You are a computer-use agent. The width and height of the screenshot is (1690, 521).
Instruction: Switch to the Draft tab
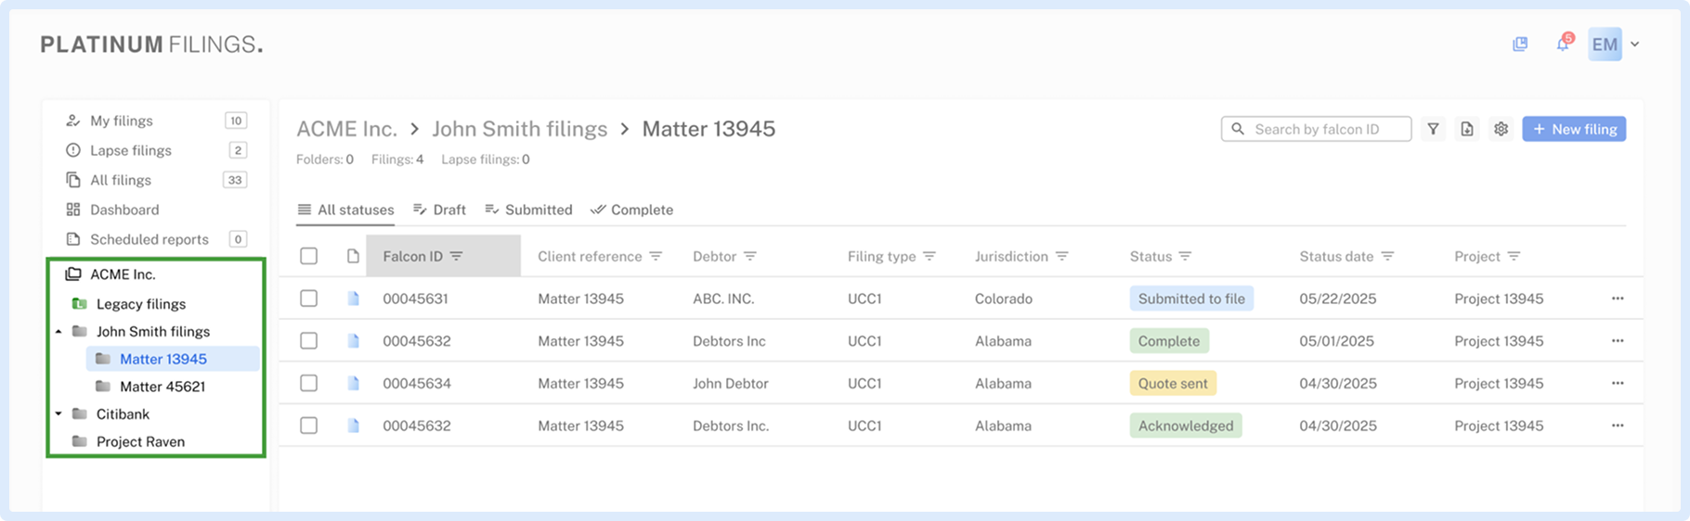pos(439,210)
